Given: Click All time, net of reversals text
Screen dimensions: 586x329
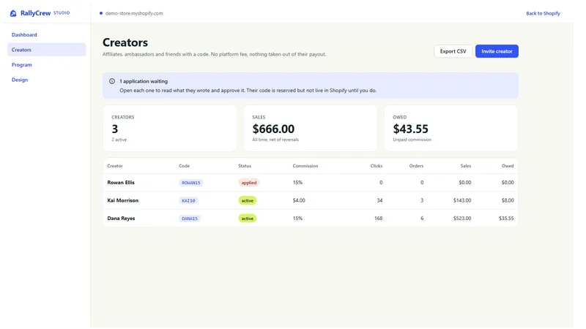Looking at the screenshot, I should coord(275,140).
